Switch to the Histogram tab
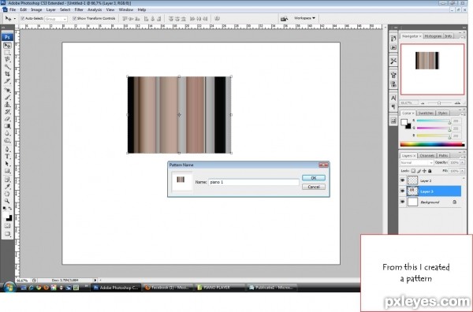Screen dimensions: 473x312 (433, 36)
